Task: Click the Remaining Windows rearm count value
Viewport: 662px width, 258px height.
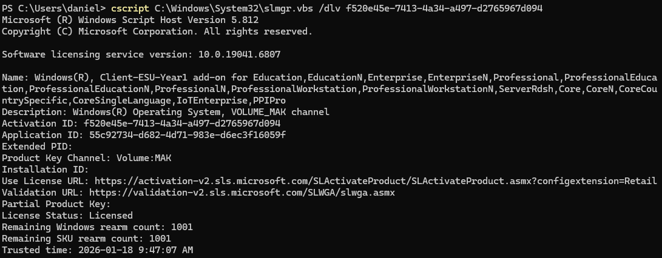Action: pyautogui.click(x=181, y=227)
